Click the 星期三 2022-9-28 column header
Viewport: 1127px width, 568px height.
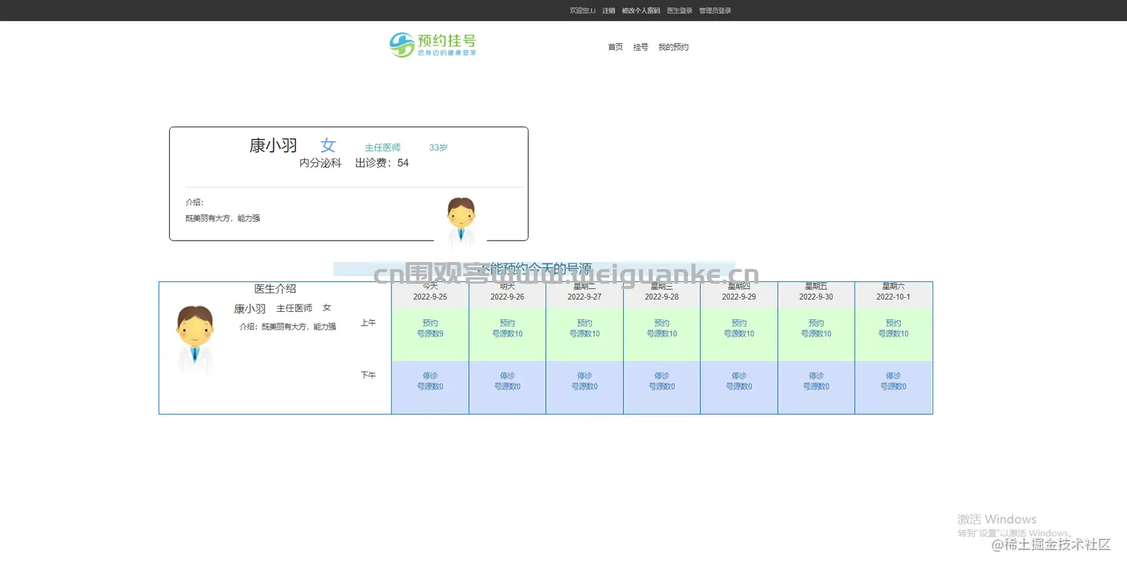[662, 296]
